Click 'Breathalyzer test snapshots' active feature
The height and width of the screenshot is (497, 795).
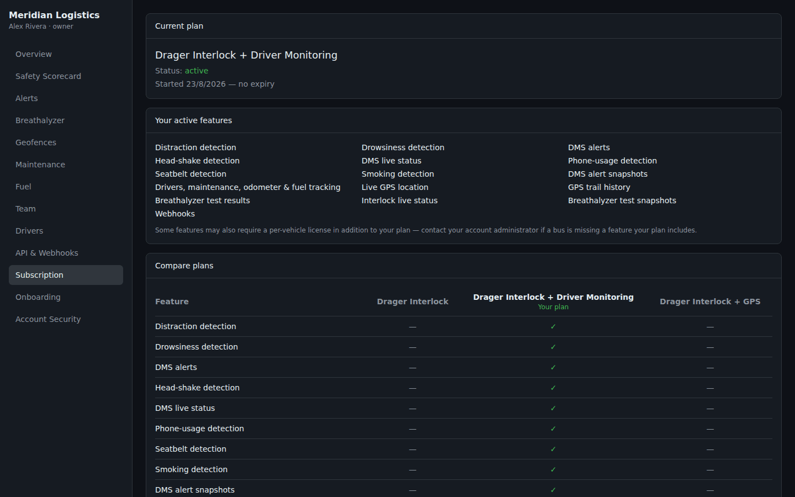622,200
